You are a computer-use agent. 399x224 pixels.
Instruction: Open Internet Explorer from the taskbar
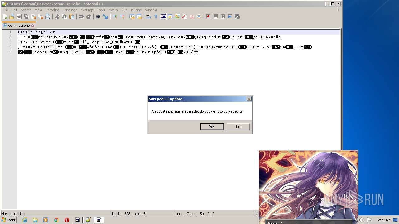pyautogui.click(x=25, y=220)
